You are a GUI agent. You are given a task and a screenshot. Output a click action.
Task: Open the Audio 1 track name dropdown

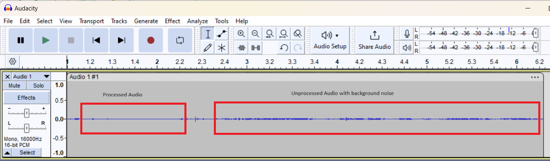(x=46, y=76)
